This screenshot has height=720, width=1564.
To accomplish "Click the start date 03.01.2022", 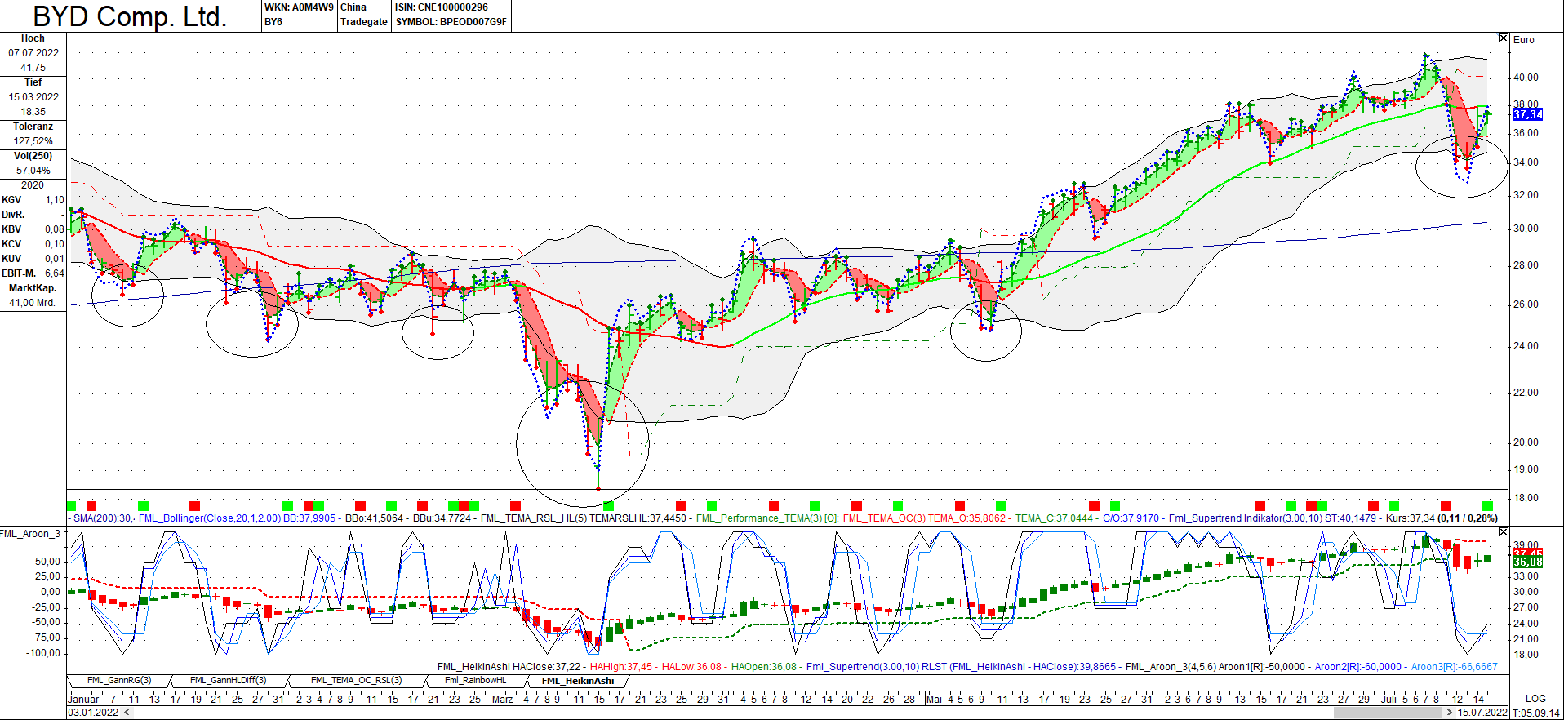I will (x=94, y=713).
